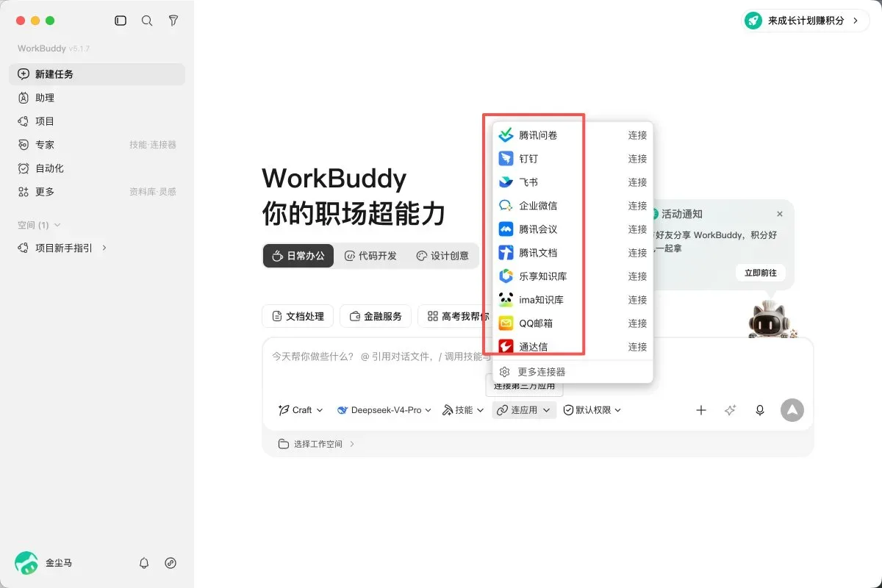The height and width of the screenshot is (588, 882).
Task: Click 立即前往 button in notification
Action: click(760, 273)
